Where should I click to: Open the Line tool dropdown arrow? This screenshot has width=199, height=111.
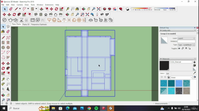[x=20, y=9]
